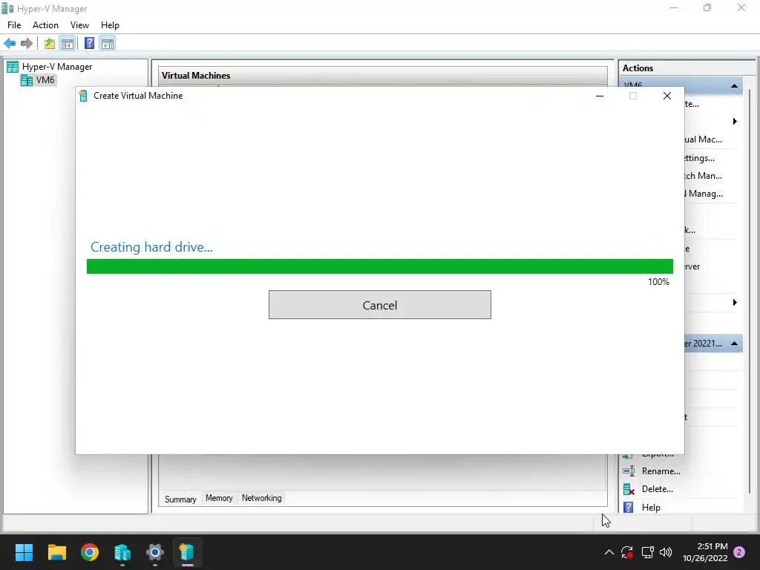Close the Create Virtual Machine dialog
This screenshot has height=570, width=760.
pos(667,96)
